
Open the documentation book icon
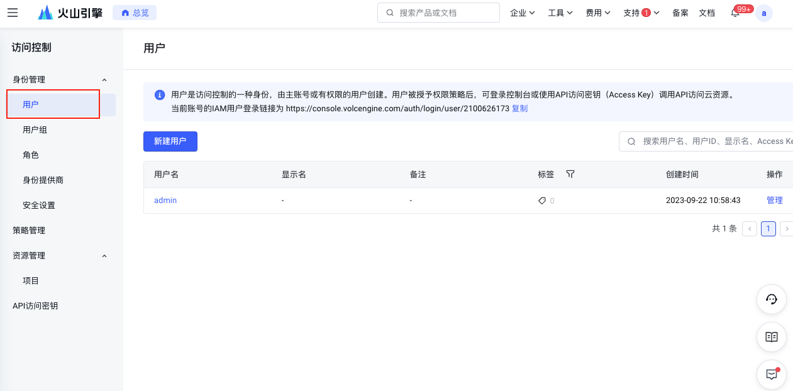pos(771,337)
